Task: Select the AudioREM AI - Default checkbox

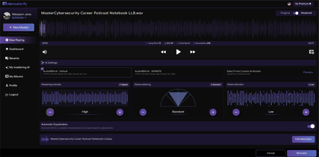Action: 42,69
